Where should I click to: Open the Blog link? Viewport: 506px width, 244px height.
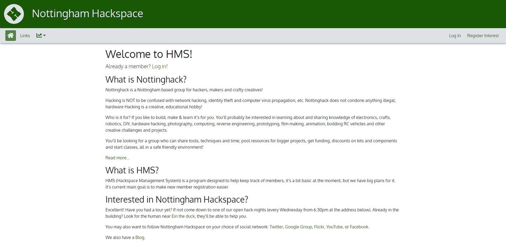pos(140,237)
